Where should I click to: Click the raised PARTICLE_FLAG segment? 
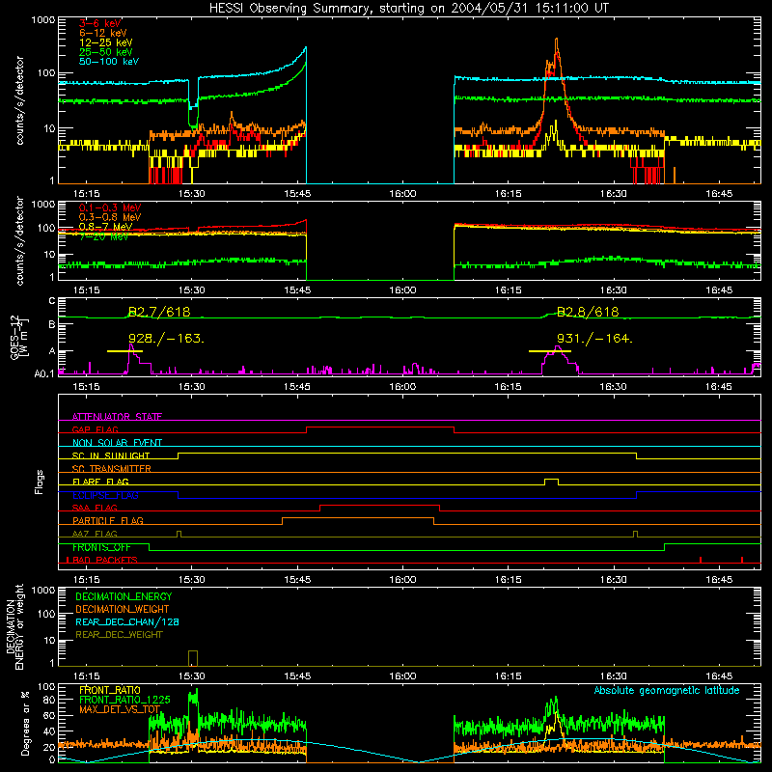(358, 518)
